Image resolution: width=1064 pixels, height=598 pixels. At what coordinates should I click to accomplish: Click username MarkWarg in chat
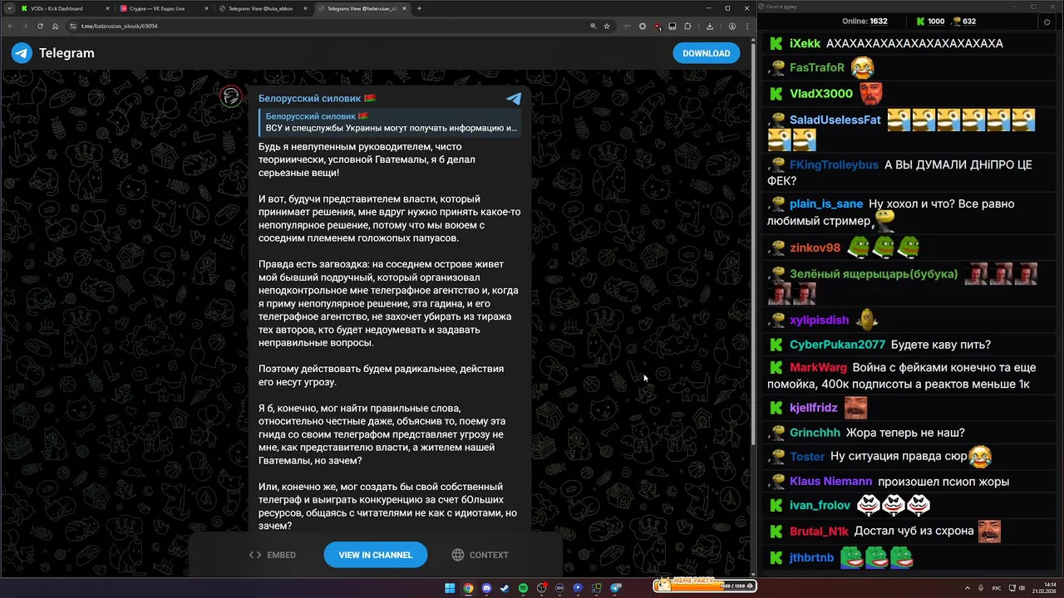[819, 367]
